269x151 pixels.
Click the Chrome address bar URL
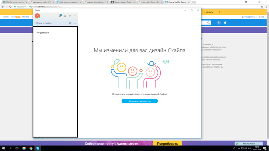pyautogui.click(x=46, y=7)
